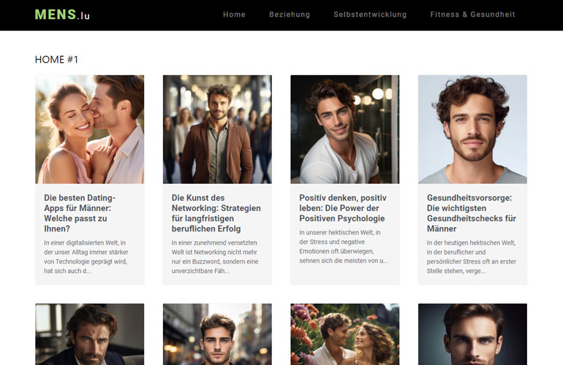Open the Gesundheitsvorsorge article portrait thumbnail
The width and height of the screenshot is (563, 365).
click(x=472, y=129)
